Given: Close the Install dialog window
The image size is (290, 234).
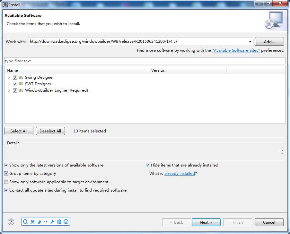Looking at the screenshot, I should (x=280, y=3).
